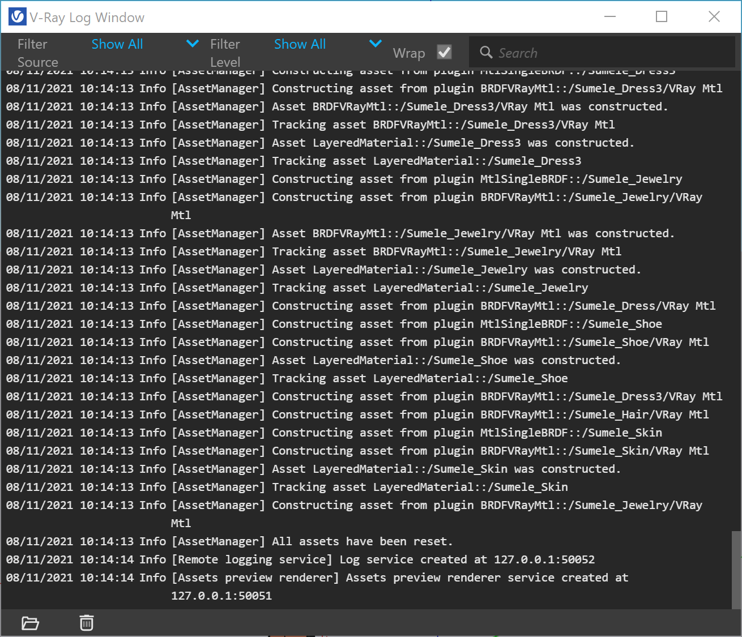Select 'BRDFVRayMtl::/Sumele_Shoe/VRay Mtl' constructing line
Image resolution: width=742 pixels, height=637 pixels.
pos(357,342)
